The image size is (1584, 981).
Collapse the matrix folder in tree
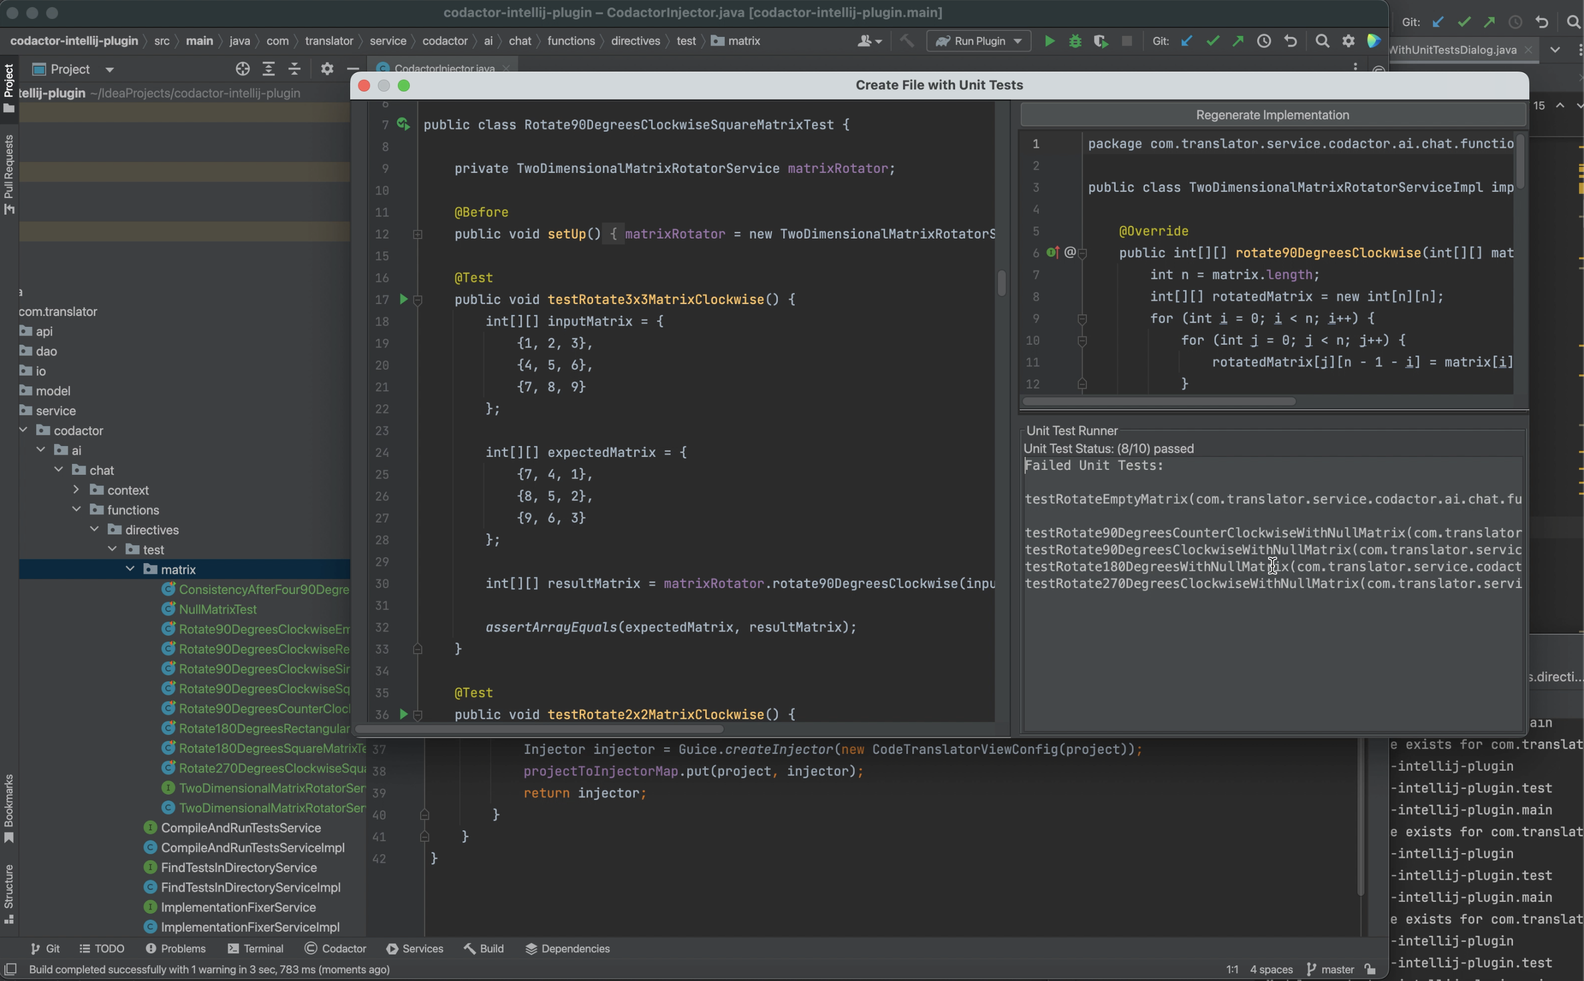pos(131,569)
